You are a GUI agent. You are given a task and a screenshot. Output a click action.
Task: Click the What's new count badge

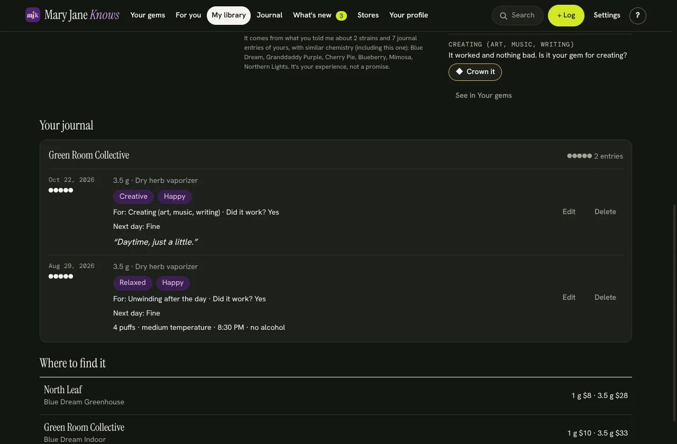pos(341,16)
